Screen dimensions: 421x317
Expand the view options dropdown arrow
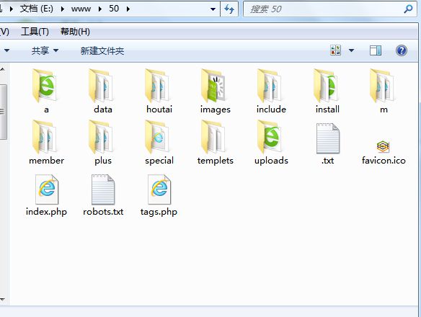pos(351,50)
